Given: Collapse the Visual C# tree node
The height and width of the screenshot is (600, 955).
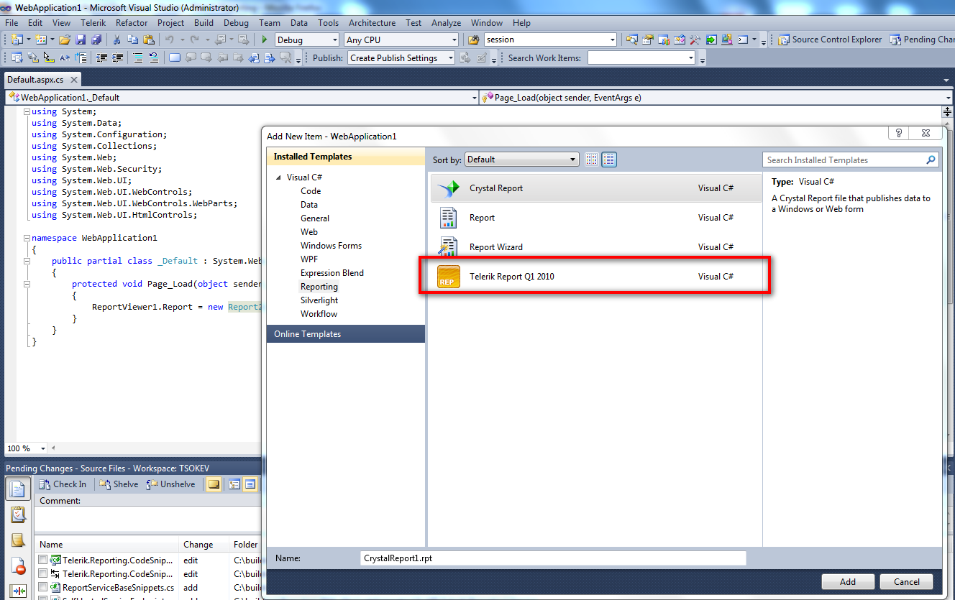Looking at the screenshot, I should point(279,177).
